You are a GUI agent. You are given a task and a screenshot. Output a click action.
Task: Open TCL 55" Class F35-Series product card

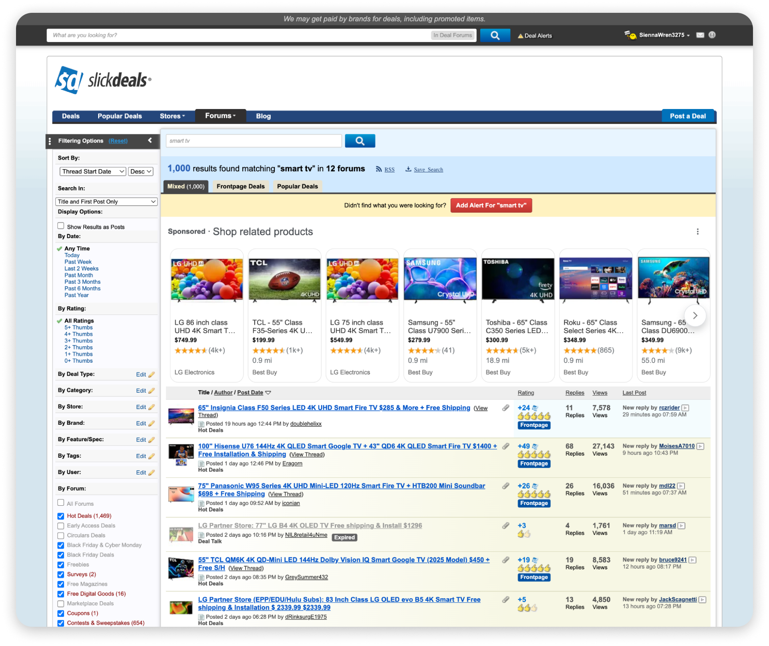pyautogui.click(x=284, y=315)
